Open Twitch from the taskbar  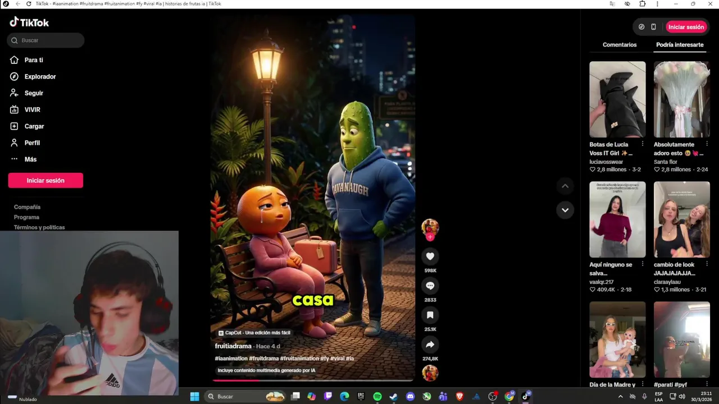pyautogui.click(x=328, y=396)
